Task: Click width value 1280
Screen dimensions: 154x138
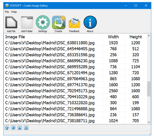Action: tap(113, 73)
